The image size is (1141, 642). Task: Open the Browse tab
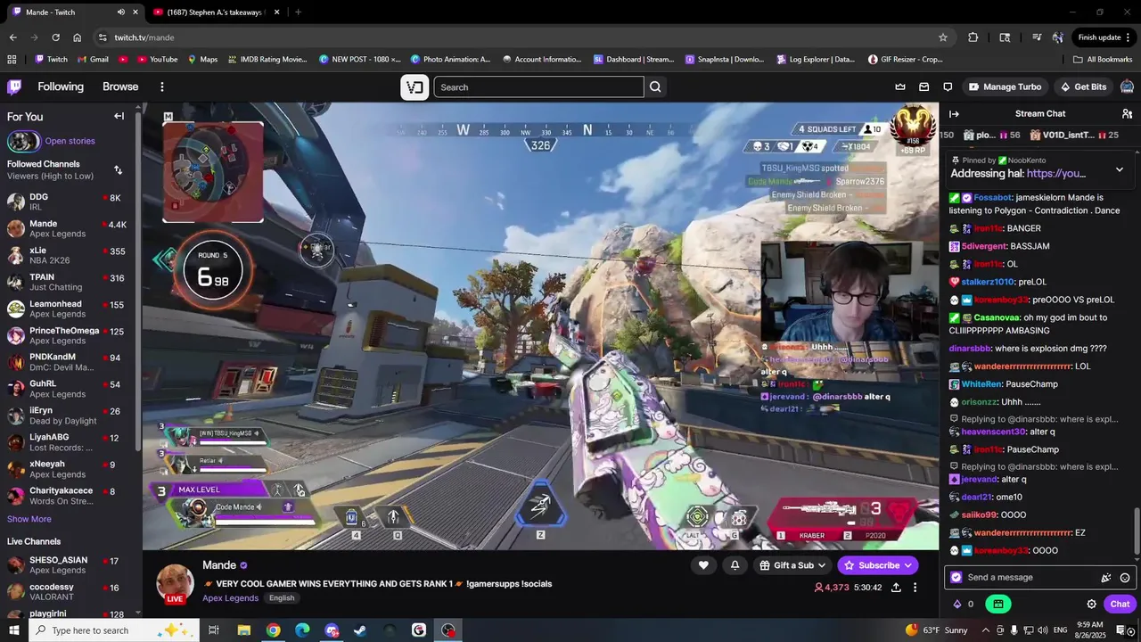point(120,86)
